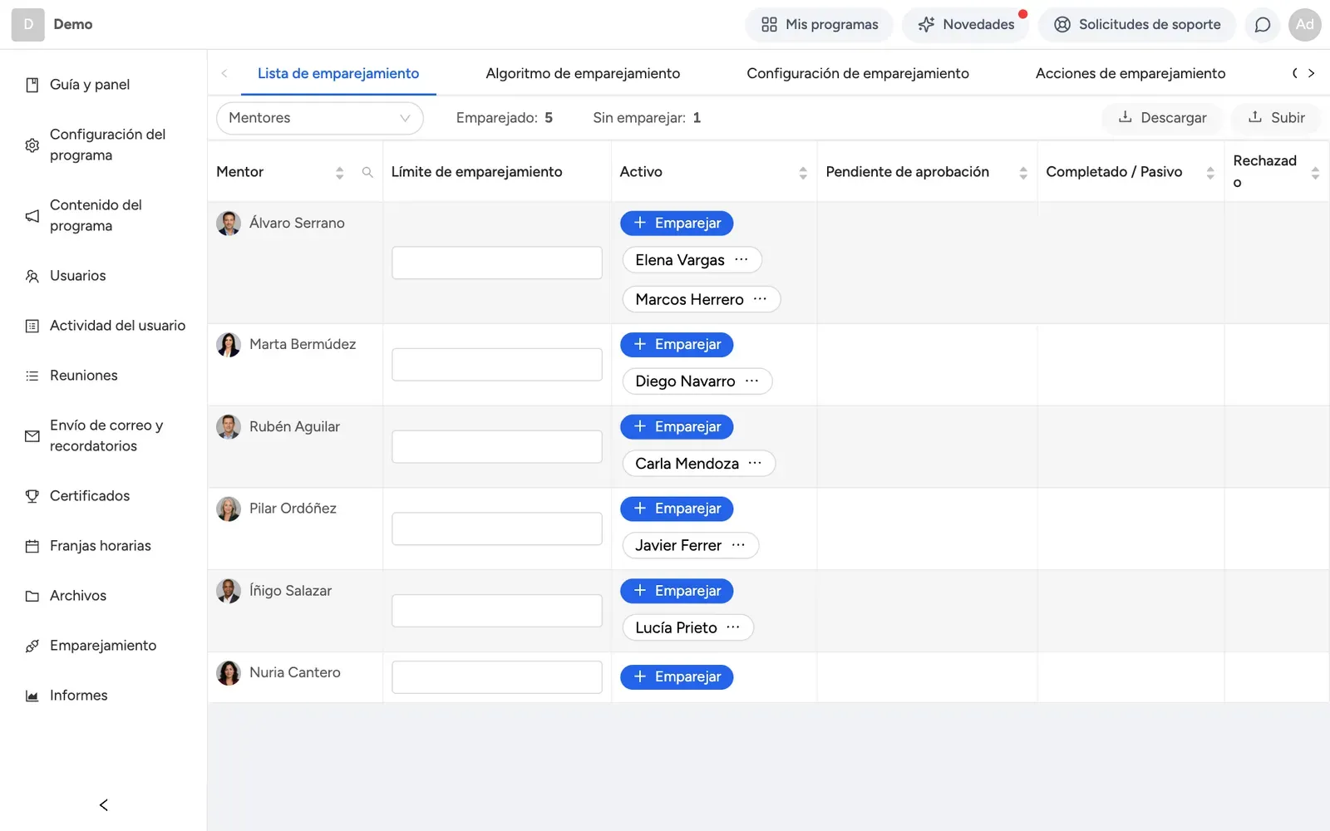
Task: Open Certificados in sidebar
Action: [90, 496]
